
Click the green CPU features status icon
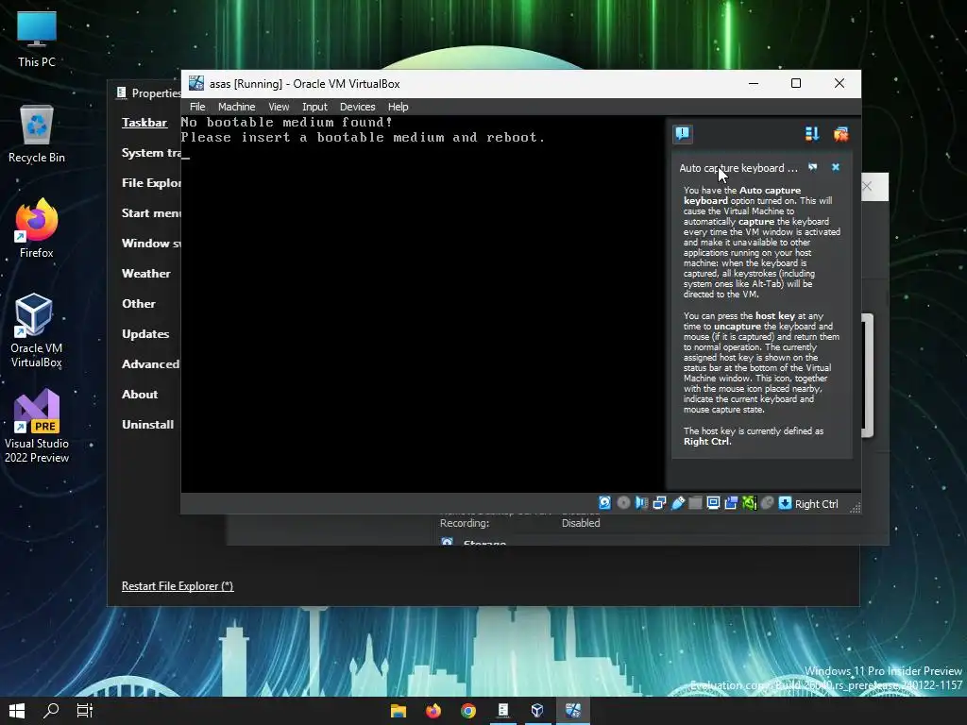[749, 503]
